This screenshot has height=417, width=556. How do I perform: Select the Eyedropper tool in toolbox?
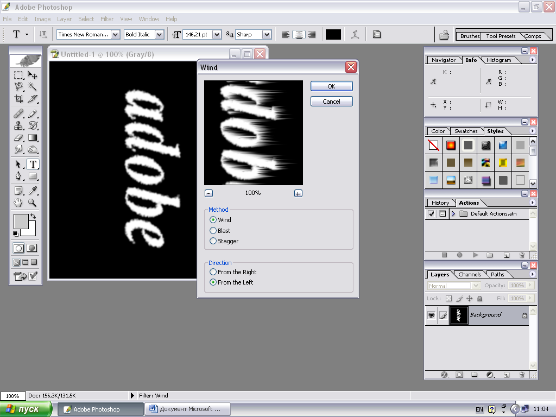(32, 191)
